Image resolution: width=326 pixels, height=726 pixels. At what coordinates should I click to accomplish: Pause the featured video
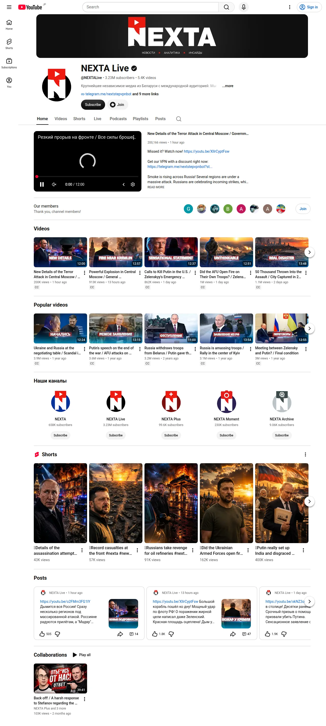point(42,184)
